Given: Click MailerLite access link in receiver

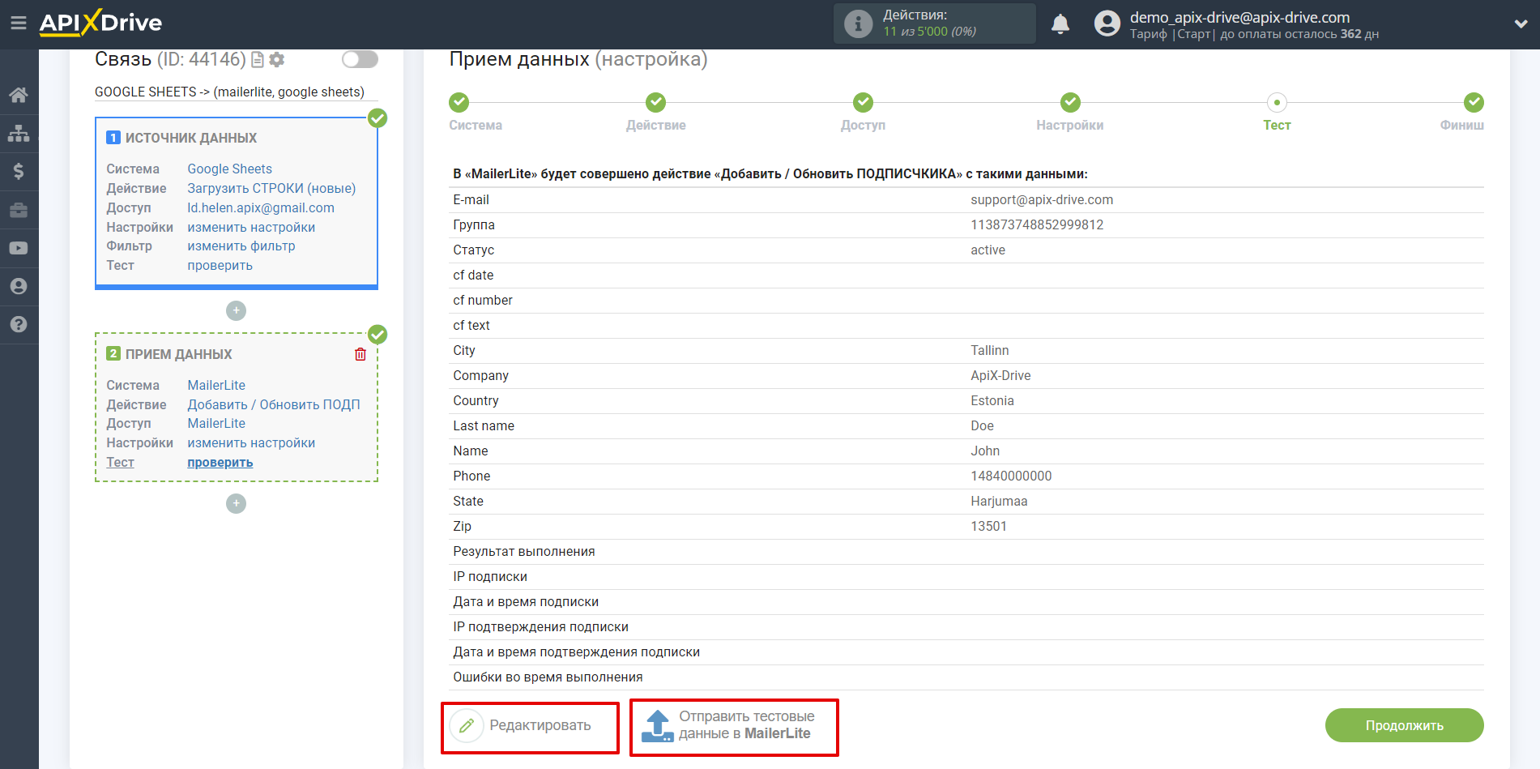Looking at the screenshot, I should click(x=216, y=423).
